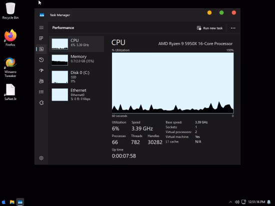The width and height of the screenshot is (275, 206).
Task: Open the Details page list icon
Action: pyautogui.click(x=41, y=92)
